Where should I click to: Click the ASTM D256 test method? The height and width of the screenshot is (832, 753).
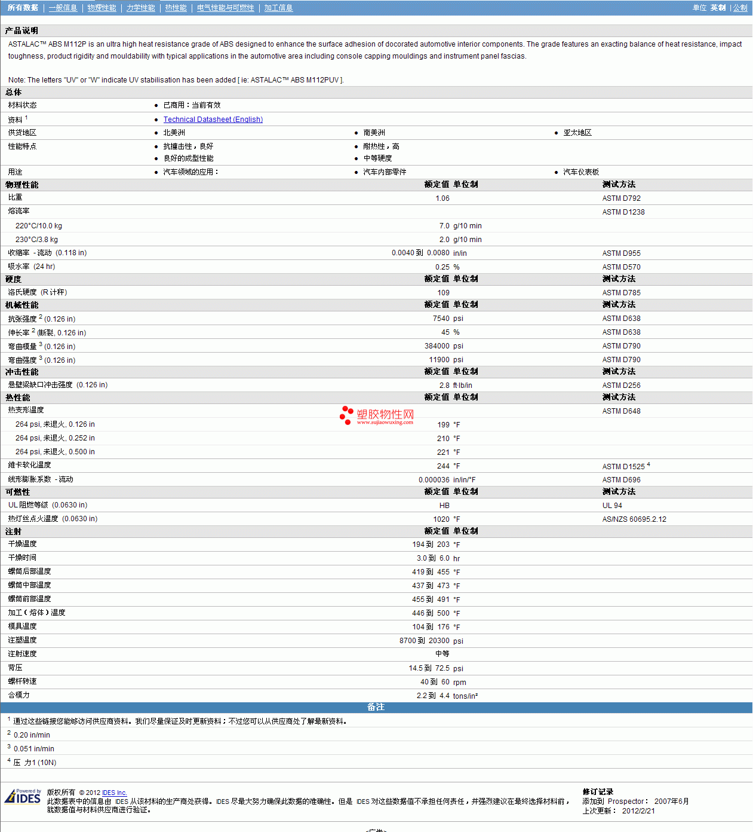[622, 386]
